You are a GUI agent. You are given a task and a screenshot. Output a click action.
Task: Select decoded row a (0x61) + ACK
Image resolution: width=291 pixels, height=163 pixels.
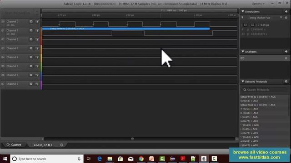click(249, 141)
